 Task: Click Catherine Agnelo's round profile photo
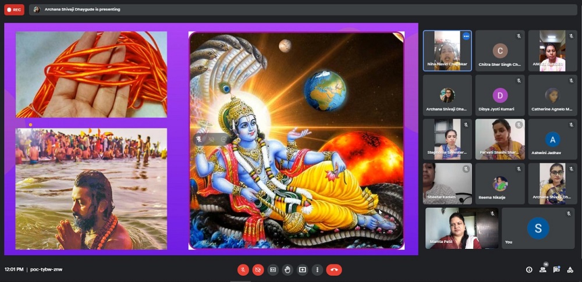coord(552,95)
